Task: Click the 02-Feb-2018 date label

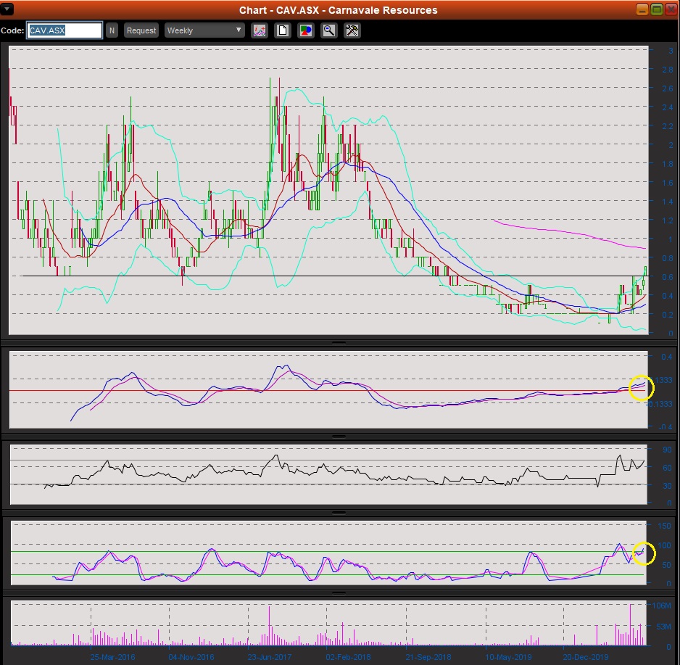Action: (348, 657)
